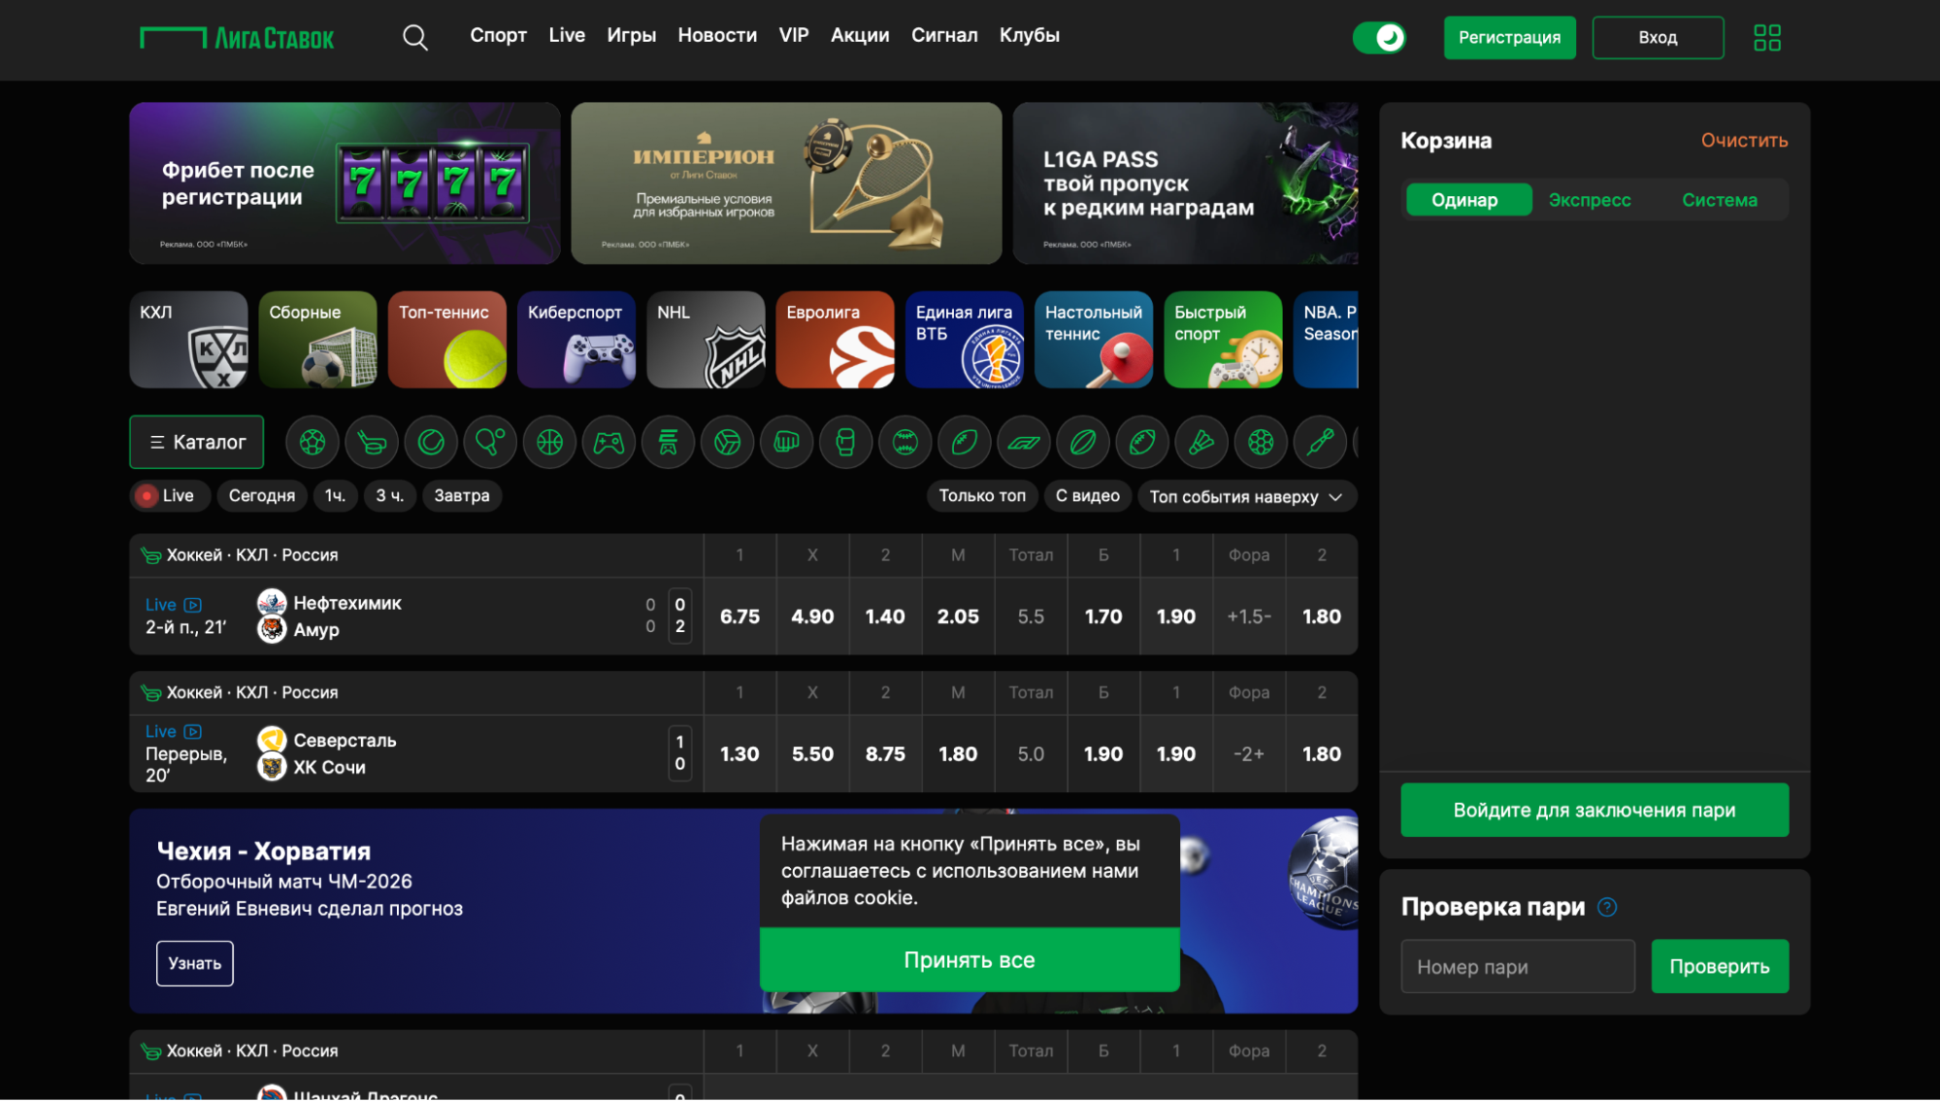The height and width of the screenshot is (1101, 1940).
Task: Open the Топ-теннис tile
Action: [x=447, y=340]
